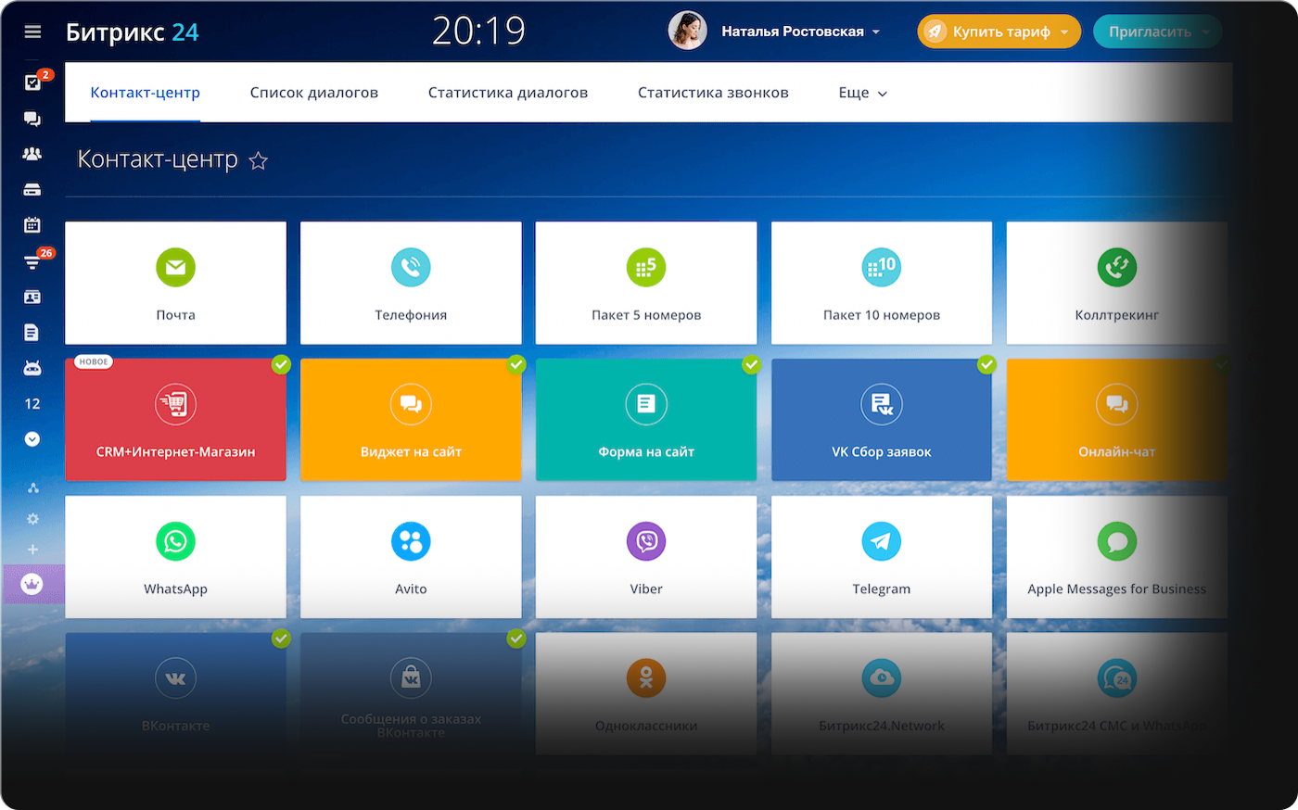Open the Почта mail icon
The height and width of the screenshot is (810, 1298).
[x=175, y=267]
